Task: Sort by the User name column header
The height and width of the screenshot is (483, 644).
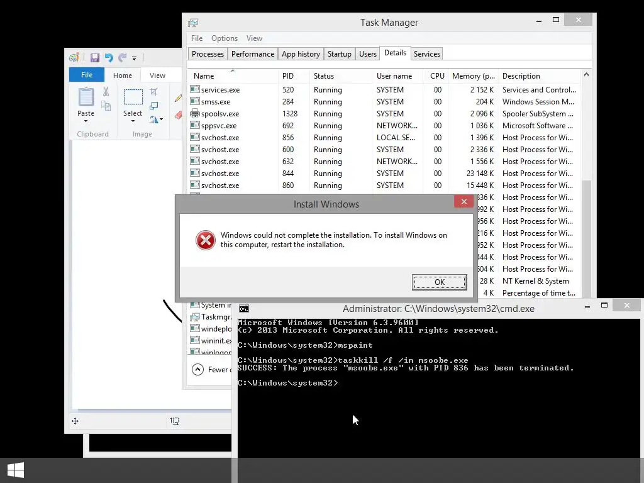Action: (x=398, y=76)
